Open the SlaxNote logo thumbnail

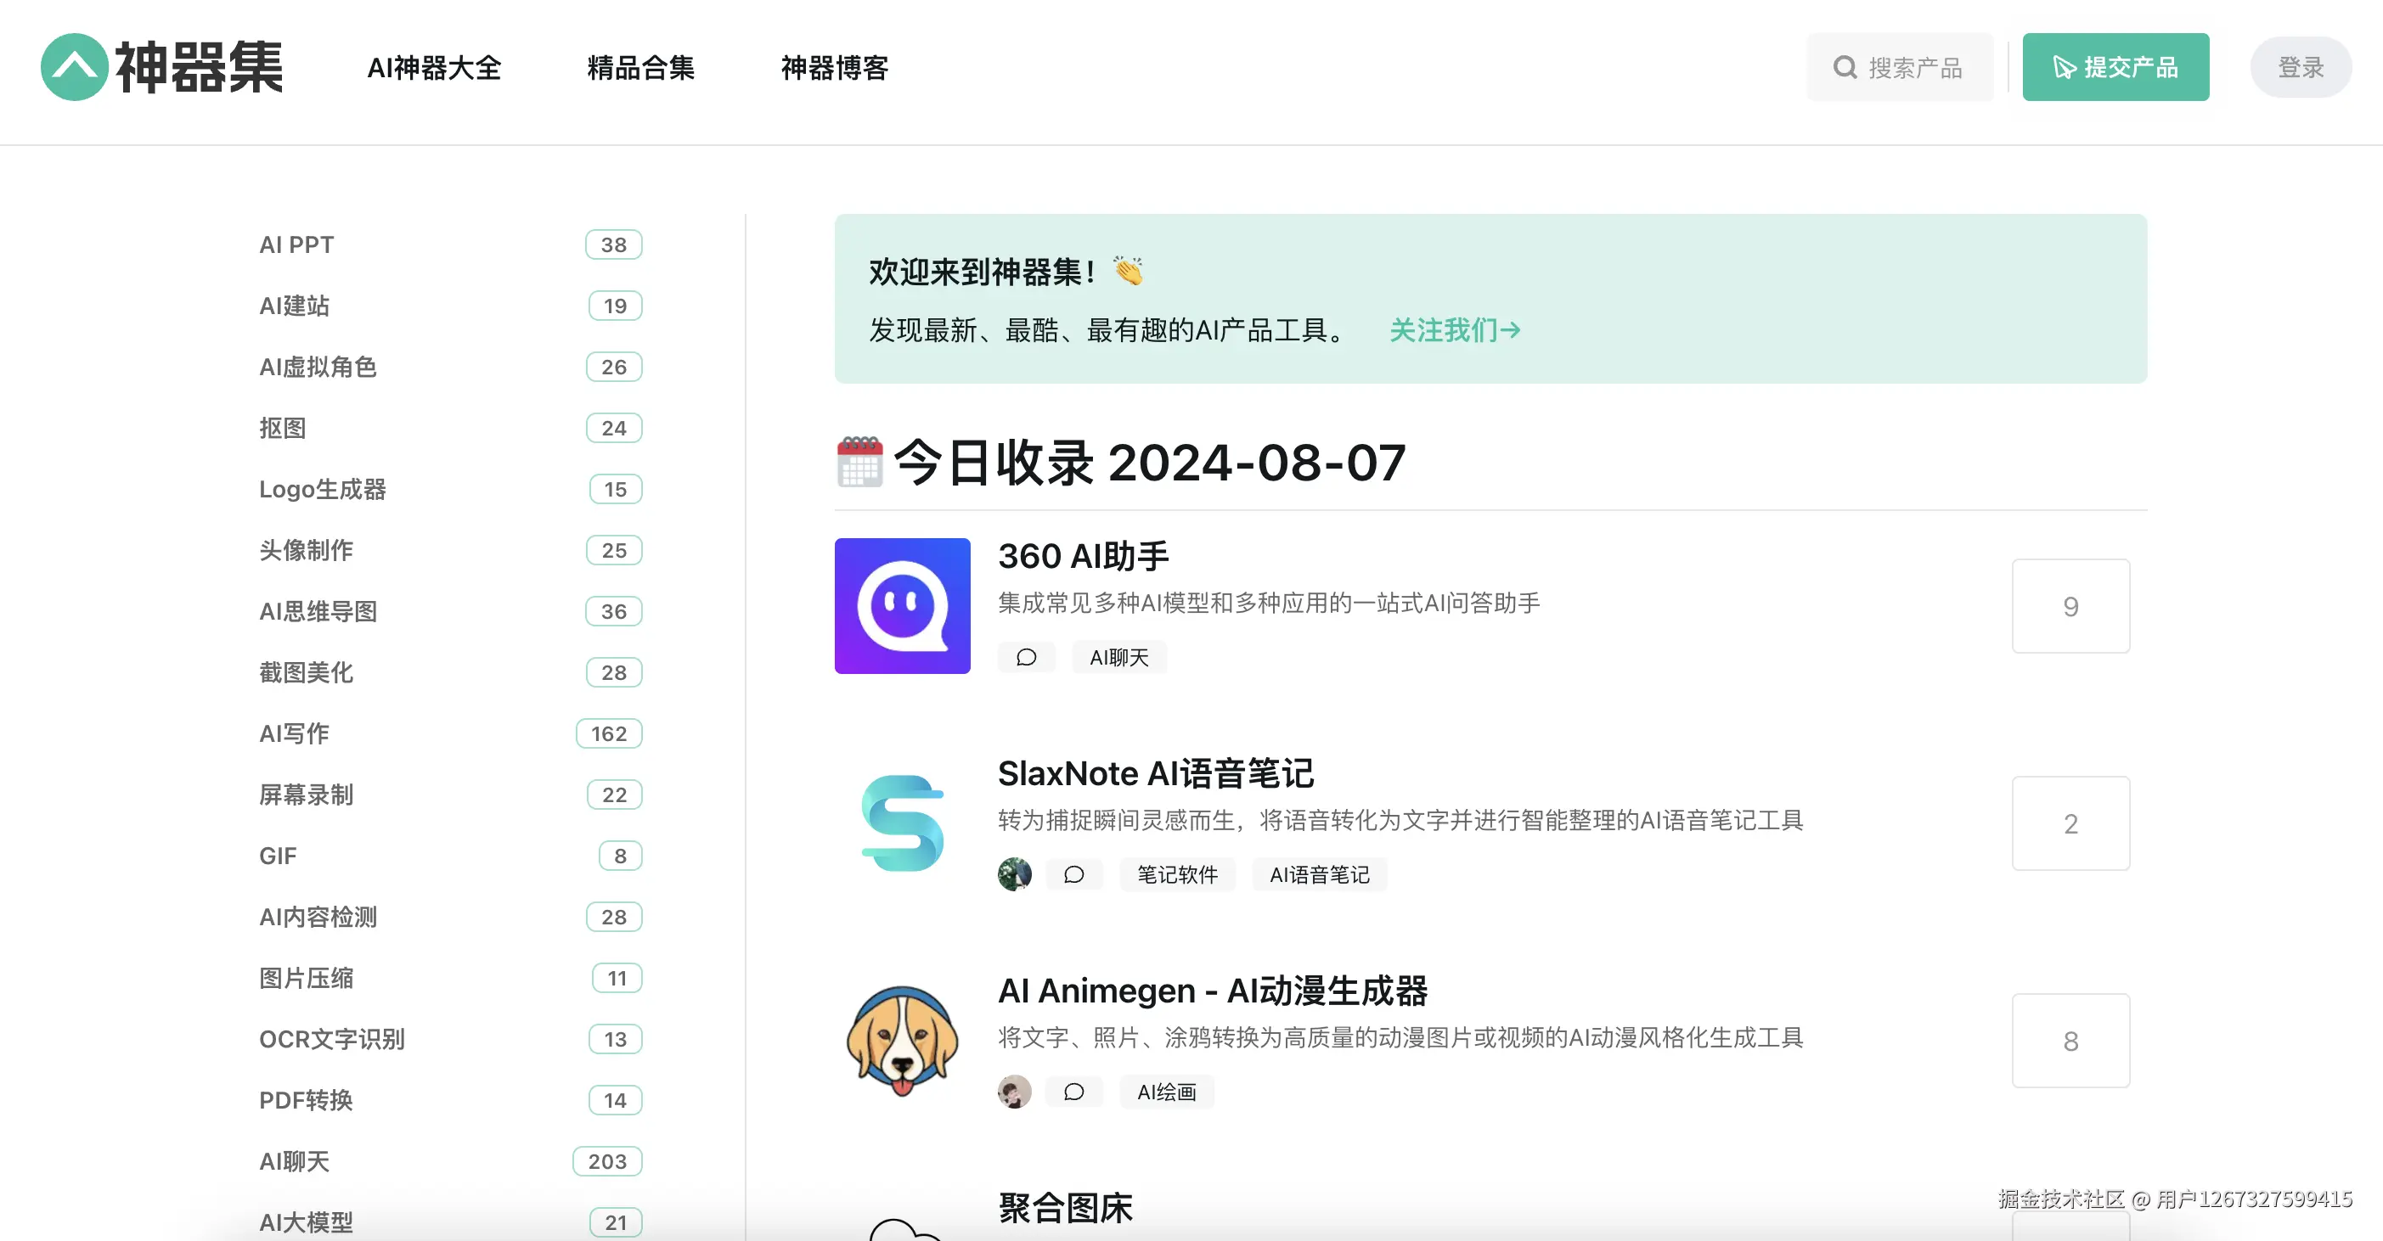click(x=902, y=823)
